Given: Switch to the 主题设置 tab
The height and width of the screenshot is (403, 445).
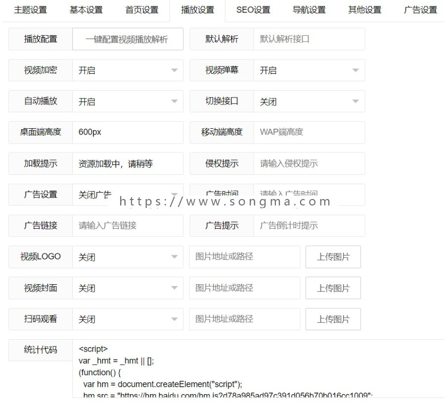Looking at the screenshot, I should (x=30, y=10).
